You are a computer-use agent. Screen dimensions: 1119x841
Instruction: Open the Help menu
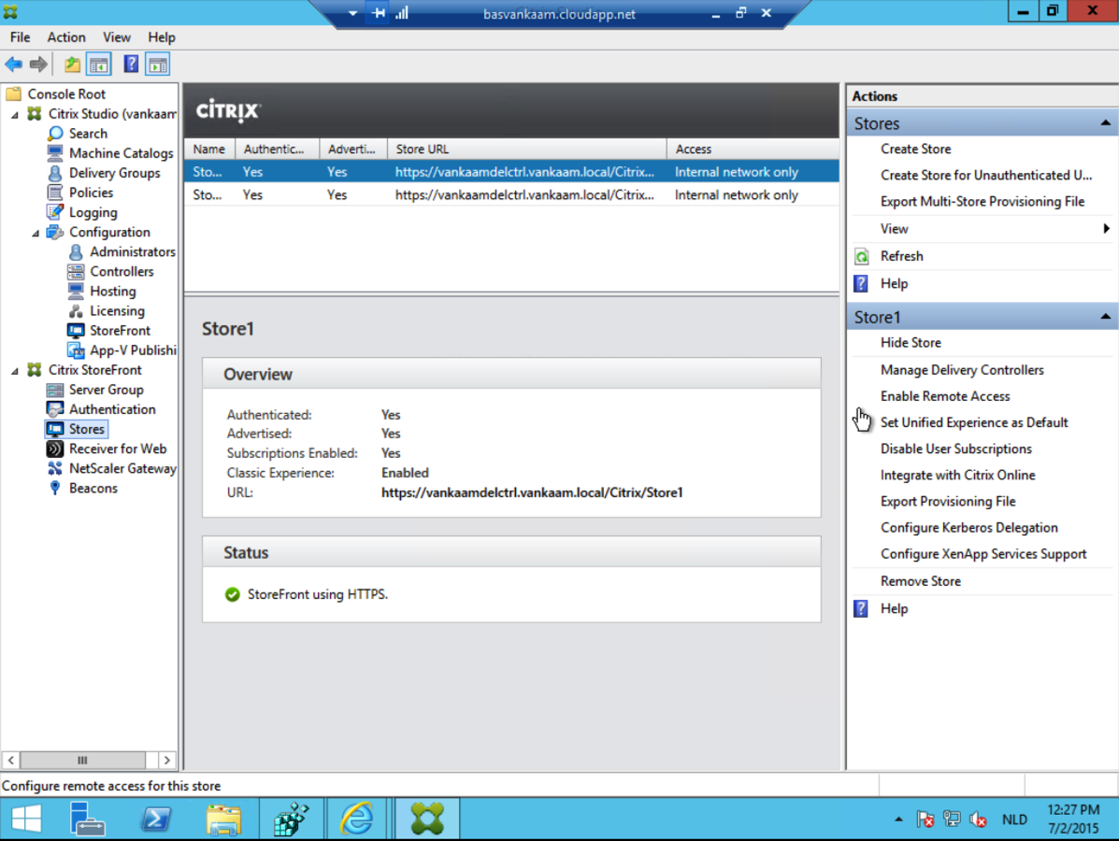coord(162,37)
